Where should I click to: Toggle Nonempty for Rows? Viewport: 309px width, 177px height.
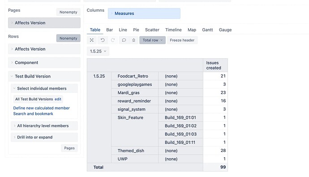pyautogui.click(x=69, y=38)
